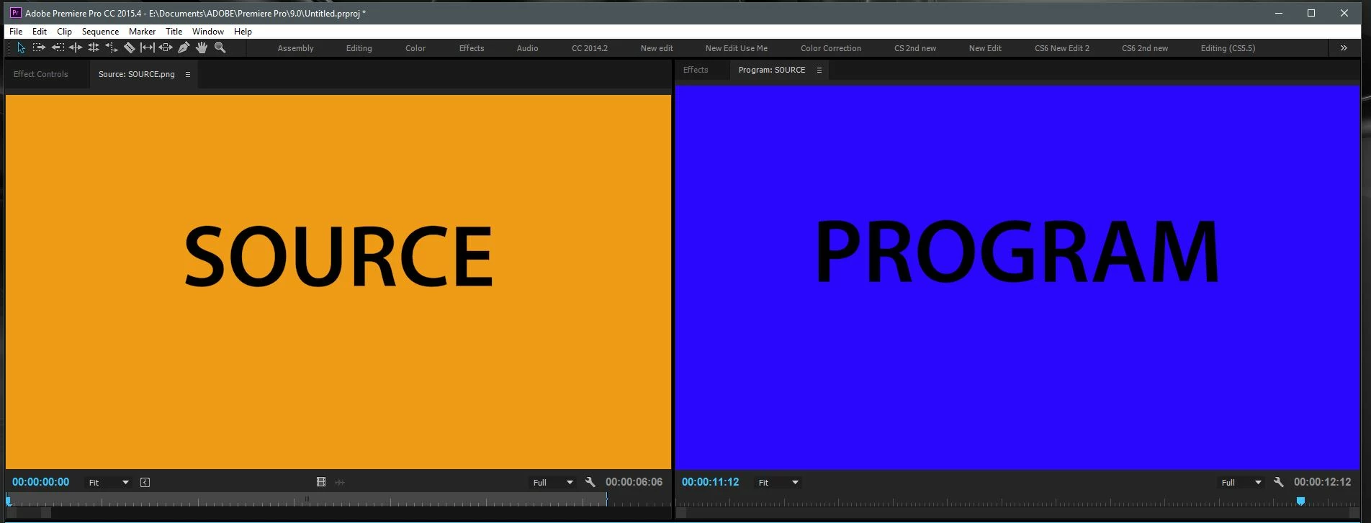Select the Hand tool
This screenshot has width=1371, height=523.
(x=202, y=47)
